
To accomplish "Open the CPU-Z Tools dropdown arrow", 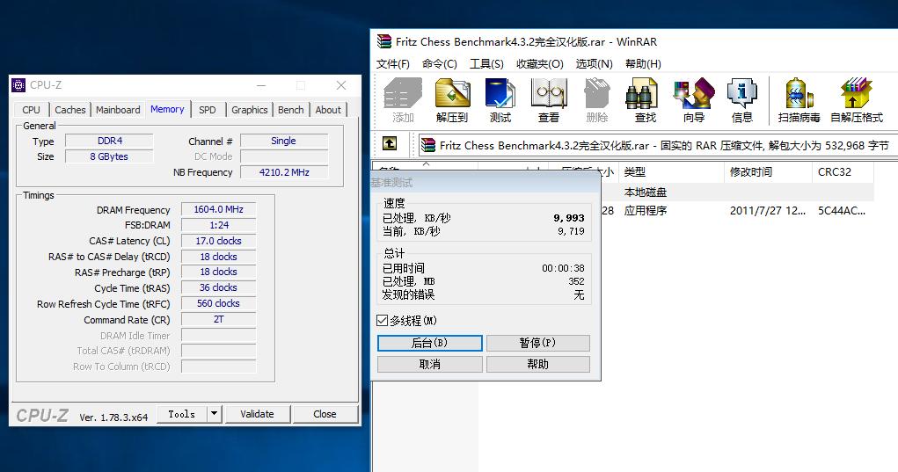I will (215, 414).
